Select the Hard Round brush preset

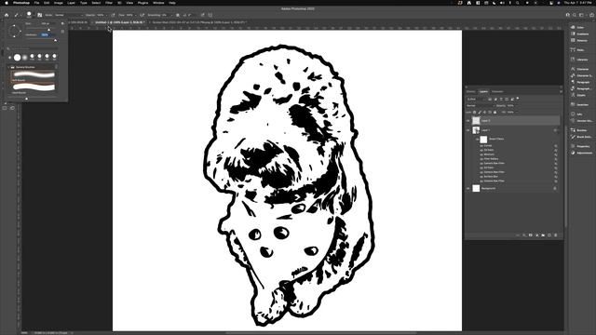pos(34,88)
